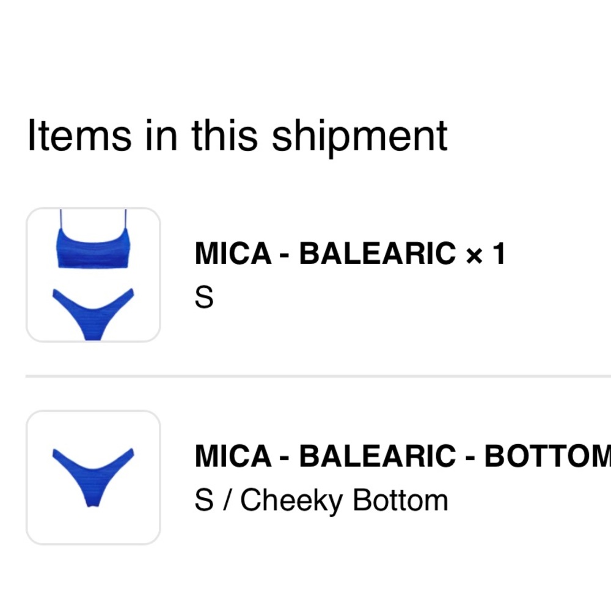Click the "S / Cheeky Bottom" variant text
Viewport: 611px width, 611px height.
tap(321, 500)
